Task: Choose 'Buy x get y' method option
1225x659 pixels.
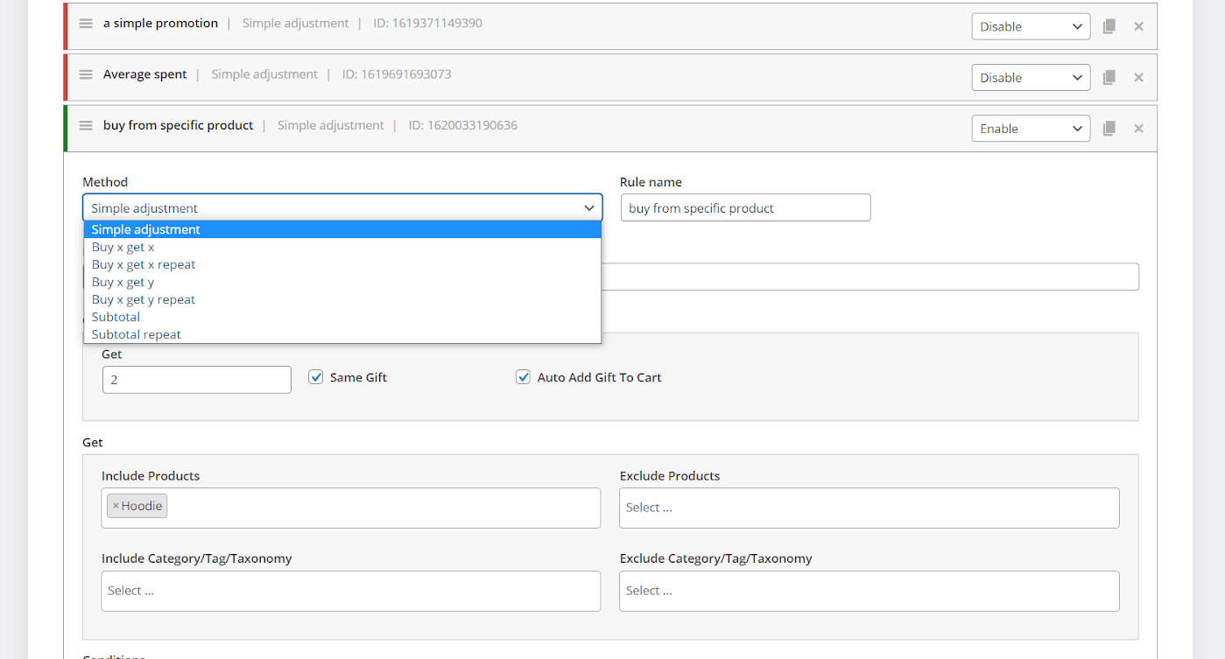Action: (x=123, y=282)
